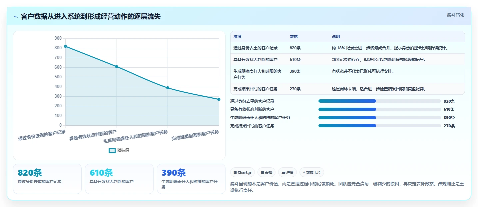Click the description starting 部分记录虽存在
Viewport: 478px width, 207px height.
point(379,60)
